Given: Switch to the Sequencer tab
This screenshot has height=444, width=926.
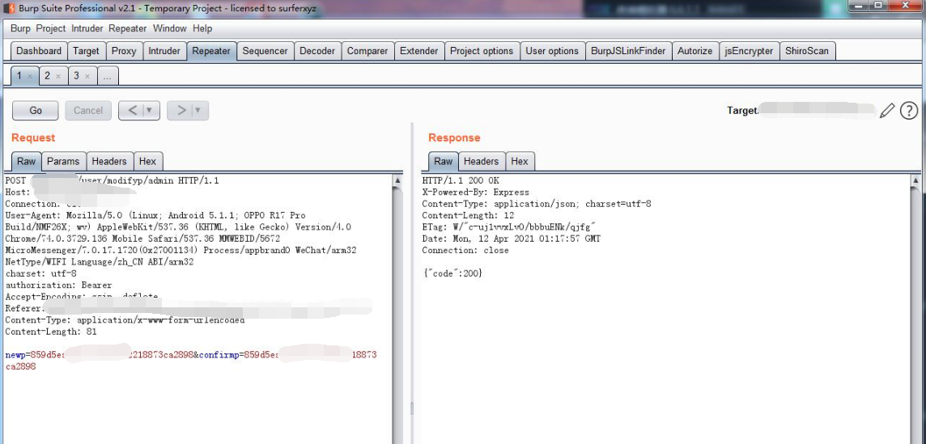Looking at the screenshot, I should coord(265,51).
